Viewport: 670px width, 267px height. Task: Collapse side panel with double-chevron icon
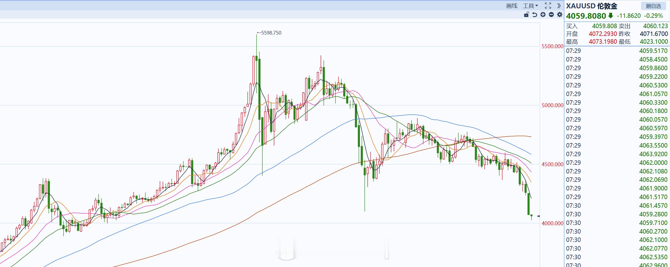click(559, 6)
